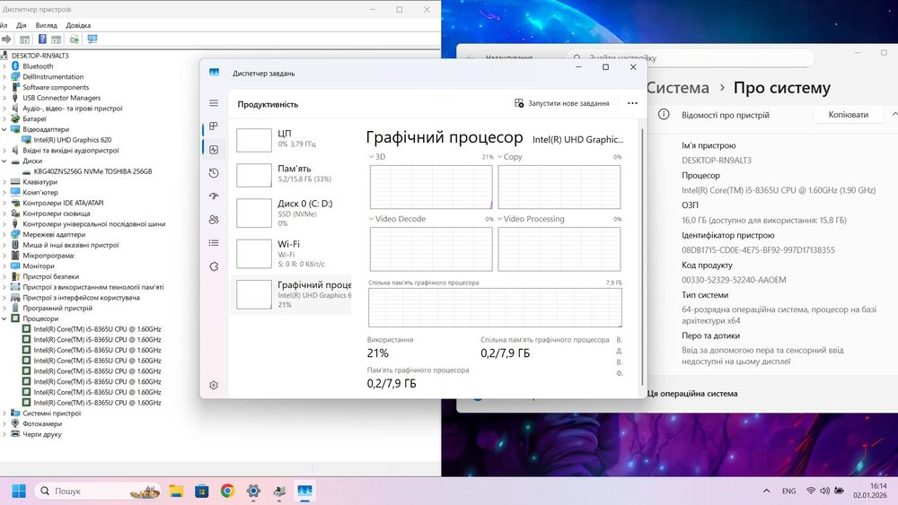Image resolution: width=898 pixels, height=505 pixels.
Task: Collapse Відеоадаптери node in Device Manager
Action: coord(4,129)
